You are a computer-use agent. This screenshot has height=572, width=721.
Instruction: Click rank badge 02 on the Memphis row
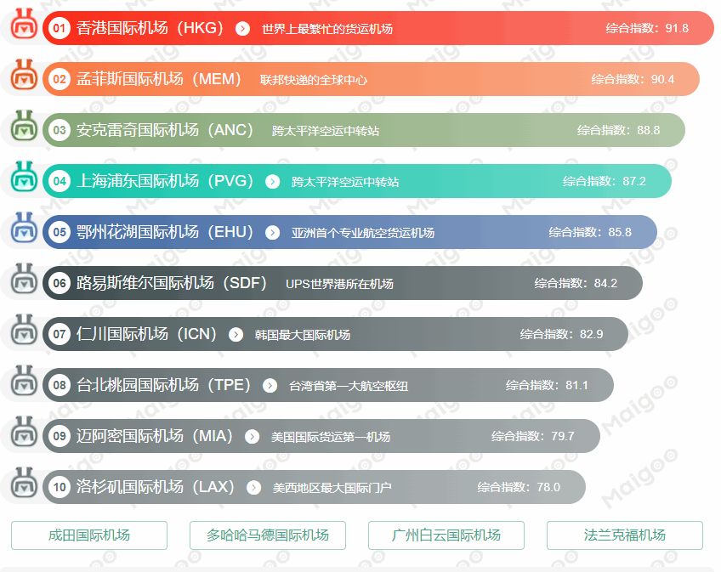(x=60, y=79)
